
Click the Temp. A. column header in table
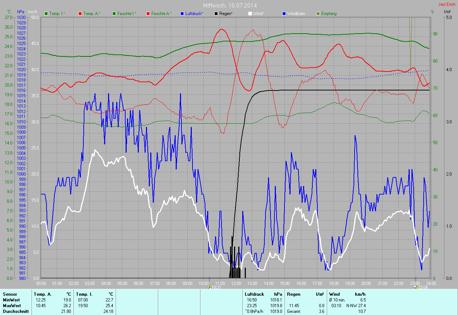43,294
